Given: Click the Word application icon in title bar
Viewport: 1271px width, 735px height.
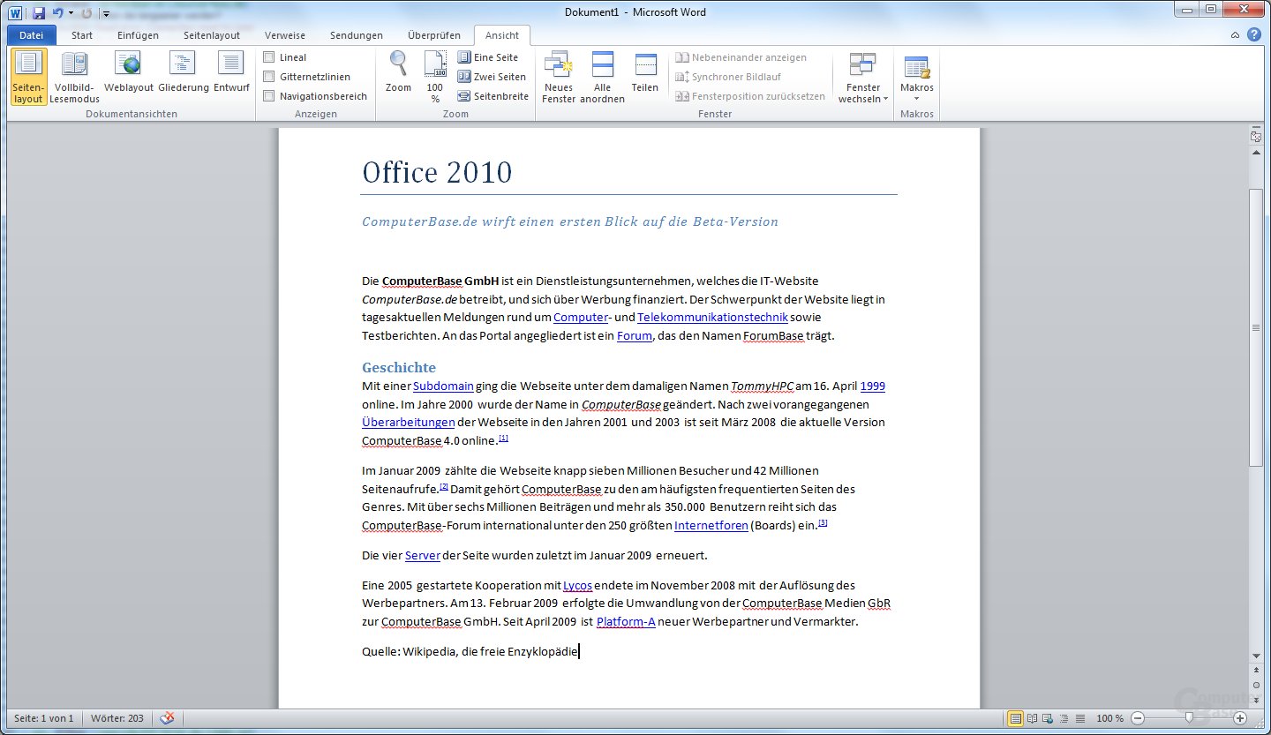Looking at the screenshot, I should click(16, 13).
